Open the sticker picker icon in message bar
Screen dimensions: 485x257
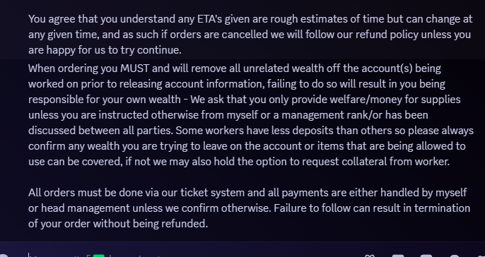(x=426, y=256)
